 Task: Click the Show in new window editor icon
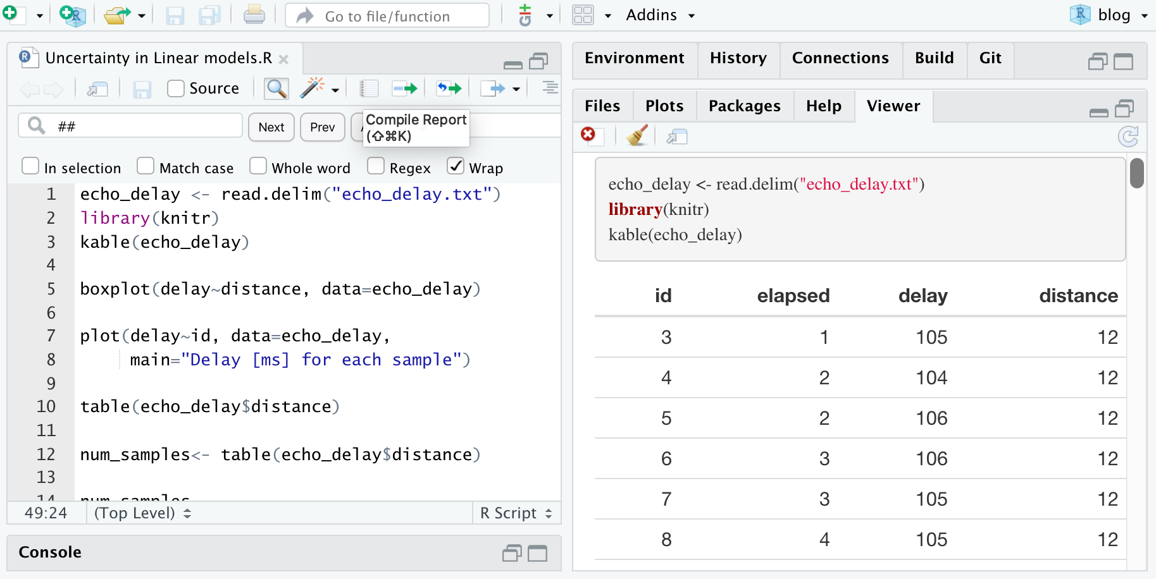tap(97, 89)
